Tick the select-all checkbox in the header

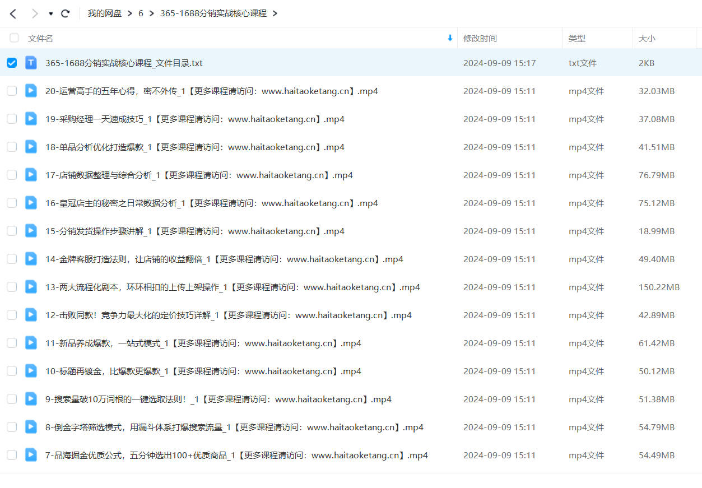point(14,38)
